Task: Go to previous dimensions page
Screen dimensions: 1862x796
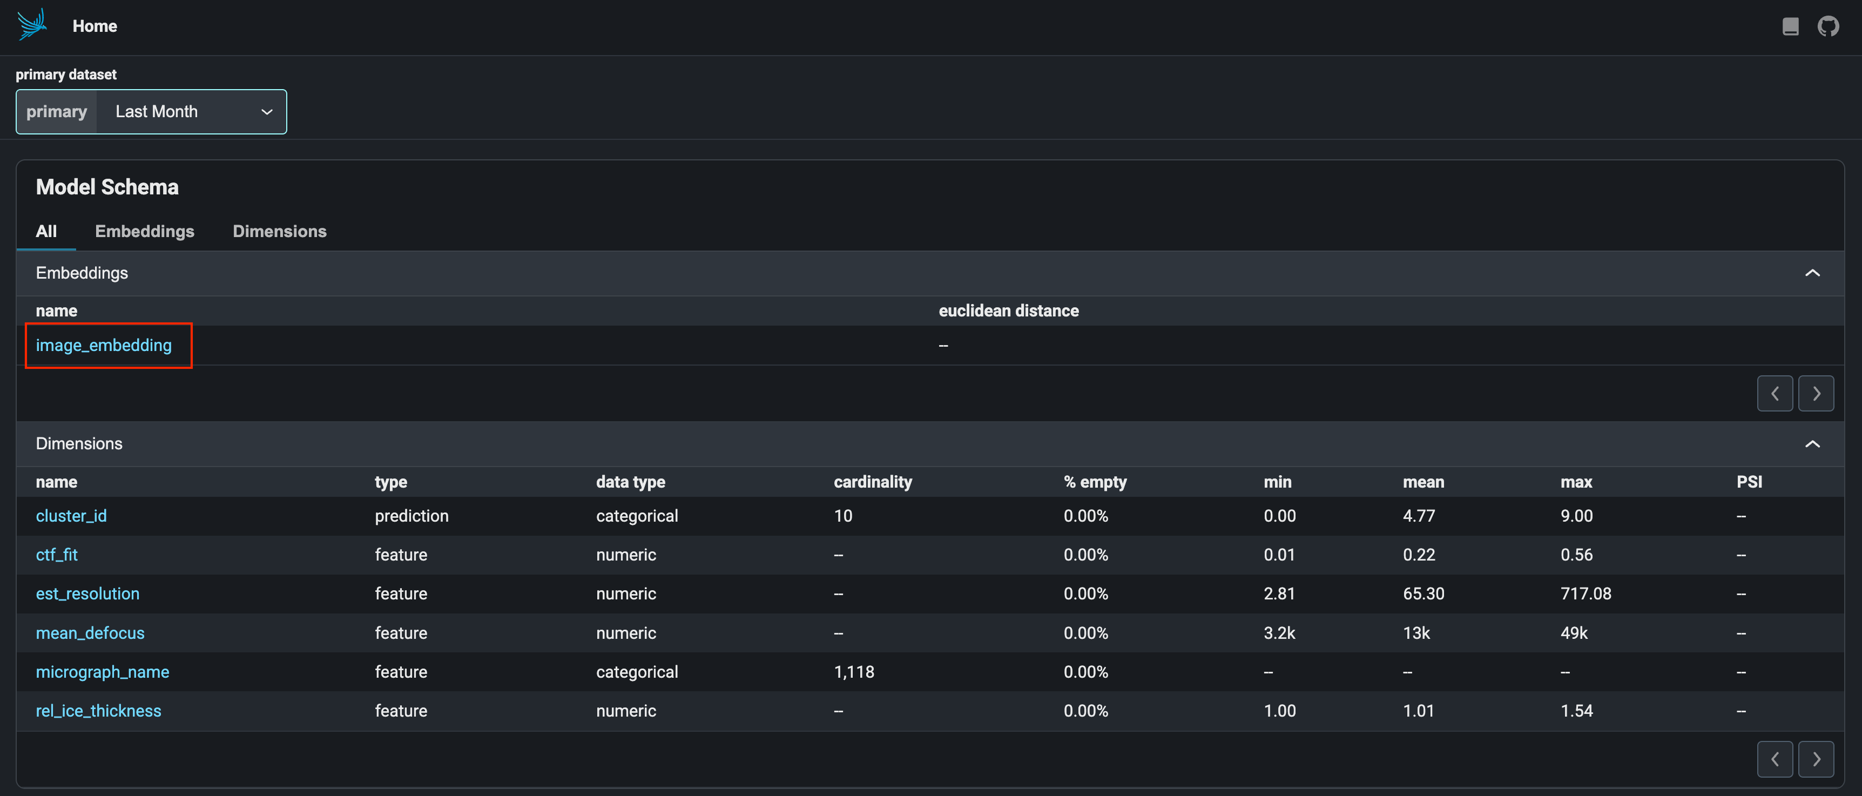Action: tap(1775, 759)
